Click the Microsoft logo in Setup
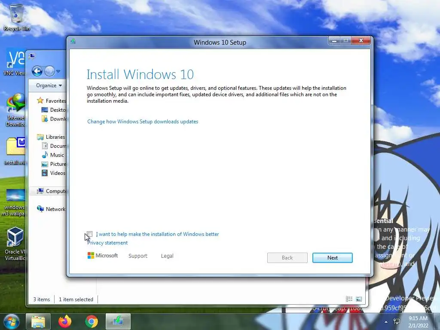Screen dimensions: 440x330 click(103, 256)
